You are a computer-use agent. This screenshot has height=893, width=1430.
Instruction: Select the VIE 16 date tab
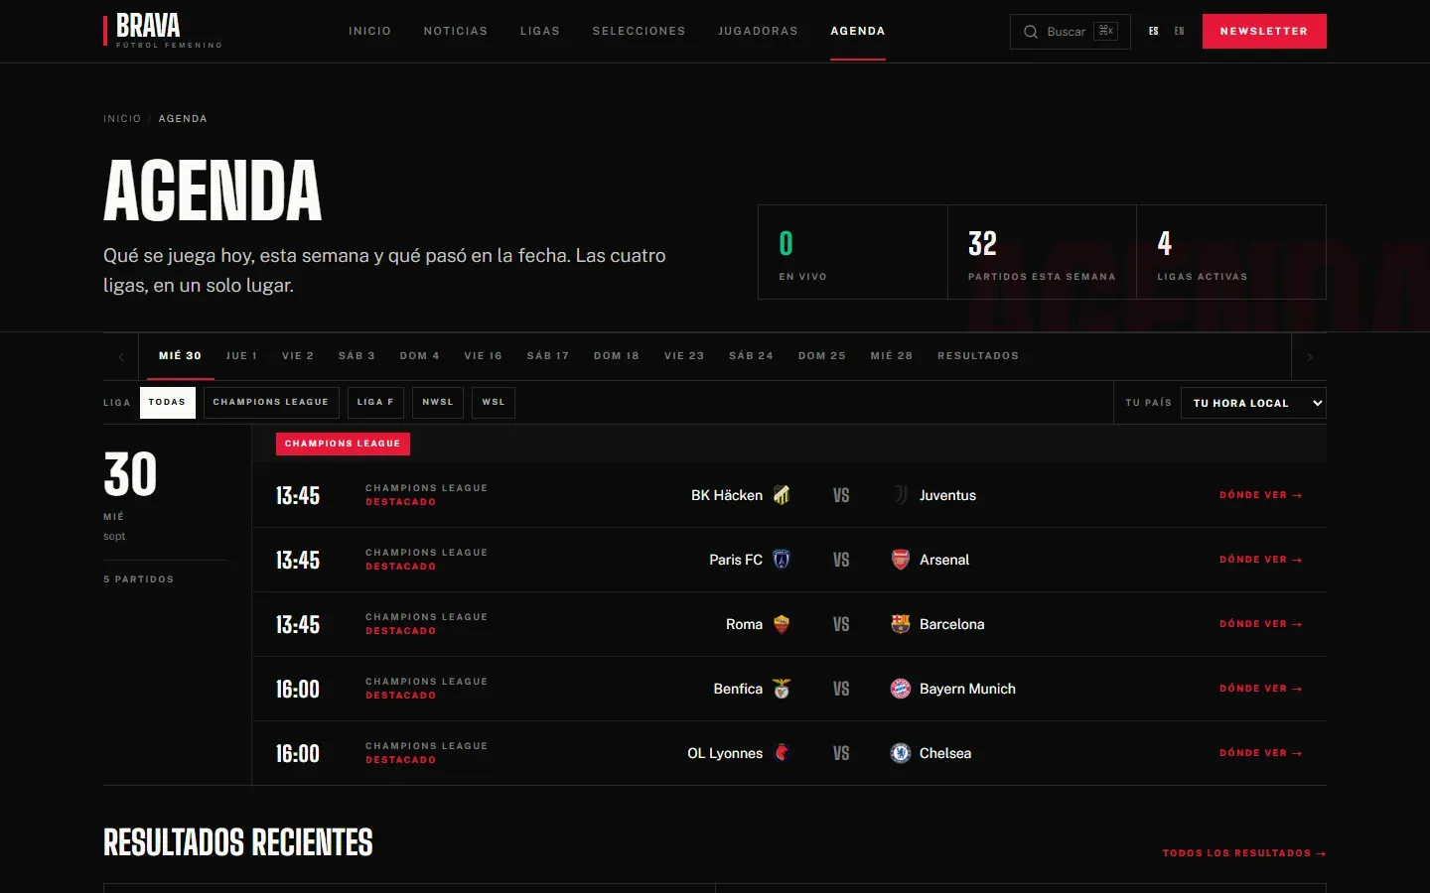coord(484,356)
